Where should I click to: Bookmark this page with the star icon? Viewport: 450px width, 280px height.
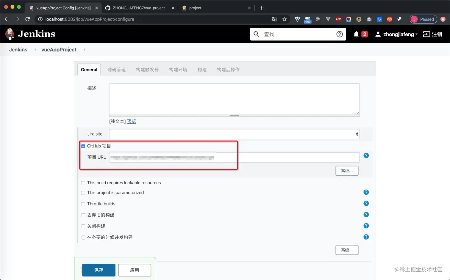click(285, 19)
